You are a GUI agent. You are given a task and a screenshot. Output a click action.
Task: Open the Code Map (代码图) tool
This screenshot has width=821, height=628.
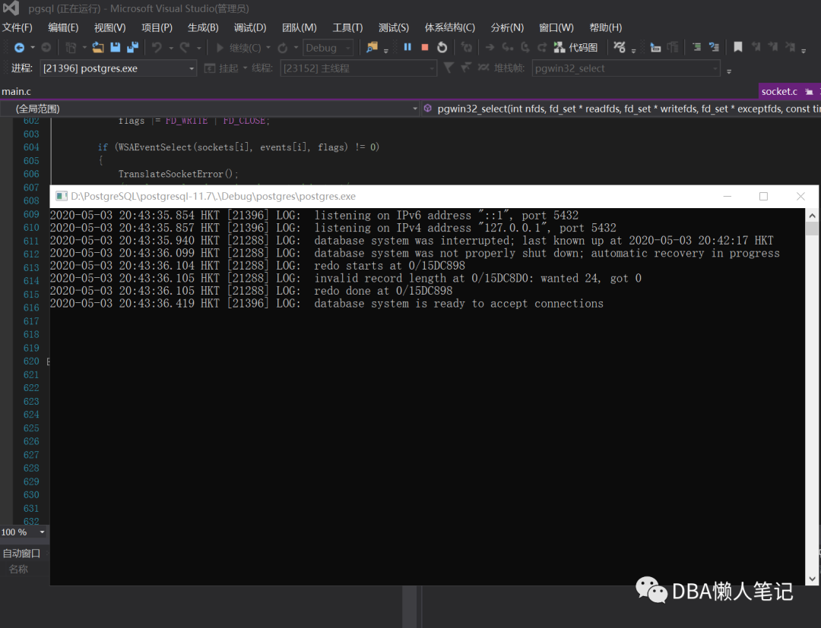coord(576,48)
